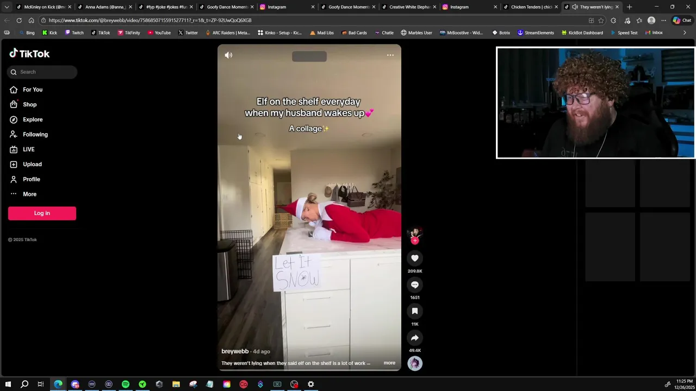
Task: Click the red Log in button
Action: pyautogui.click(x=42, y=213)
